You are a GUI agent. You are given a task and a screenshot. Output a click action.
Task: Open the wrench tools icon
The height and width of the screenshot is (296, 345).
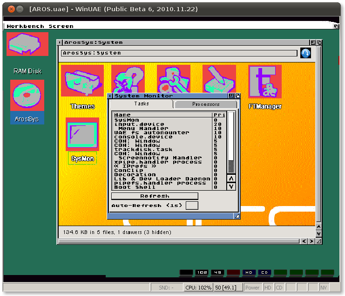coord(174,79)
